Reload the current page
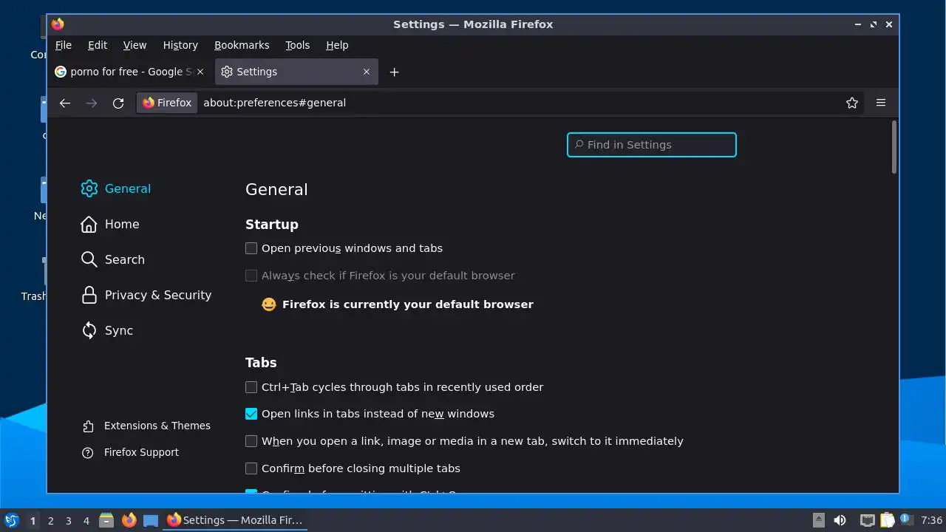This screenshot has height=532, width=946. click(118, 103)
